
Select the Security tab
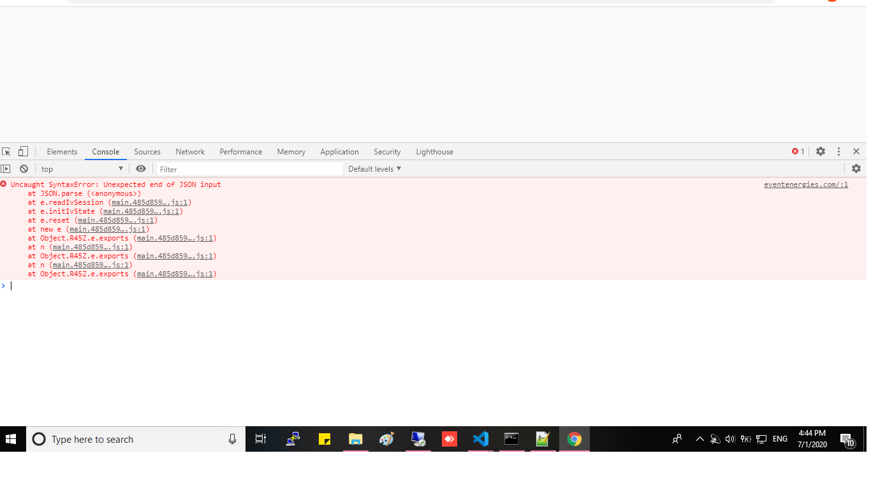coord(387,152)
